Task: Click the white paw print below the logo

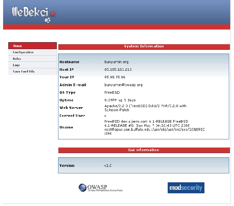Action: click(48, 21)
